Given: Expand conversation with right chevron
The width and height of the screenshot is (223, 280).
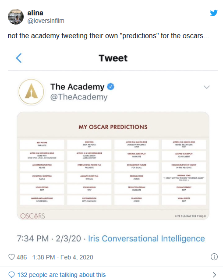Looking at the screenshot, I should click(214, 275).
